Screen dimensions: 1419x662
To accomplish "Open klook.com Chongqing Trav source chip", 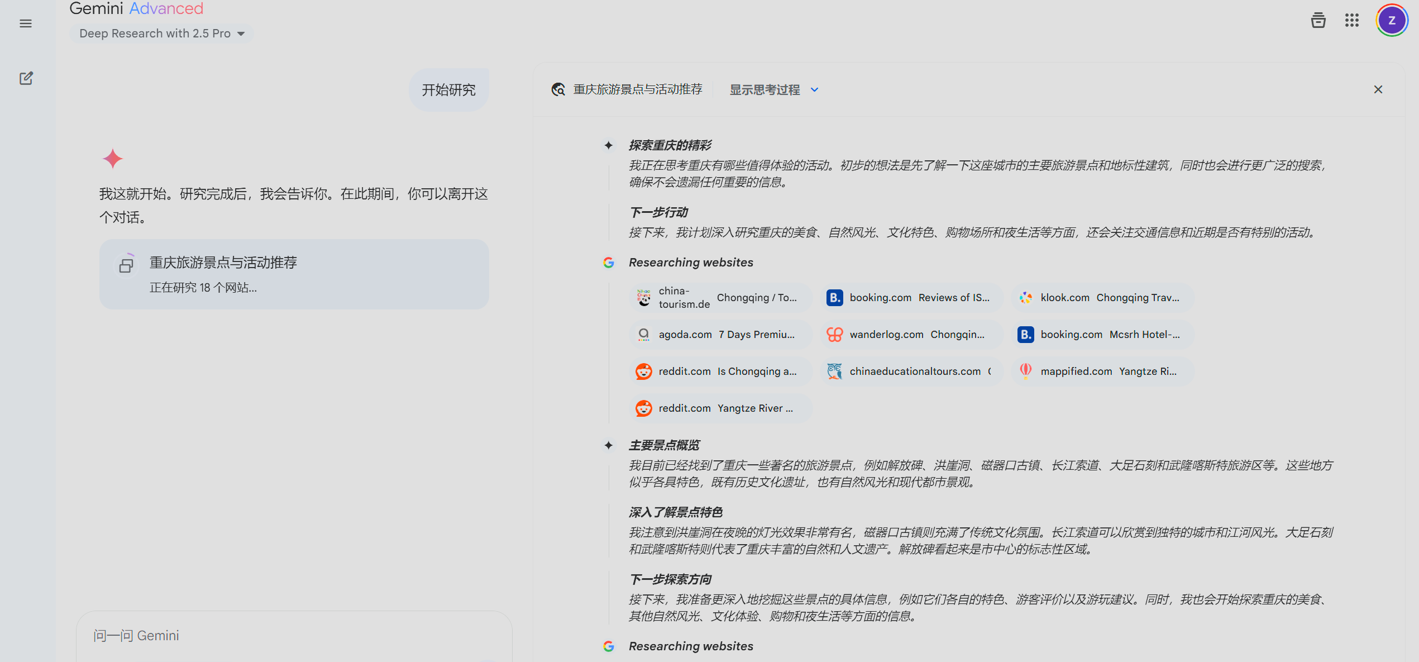I will (x=1102, y=298).
